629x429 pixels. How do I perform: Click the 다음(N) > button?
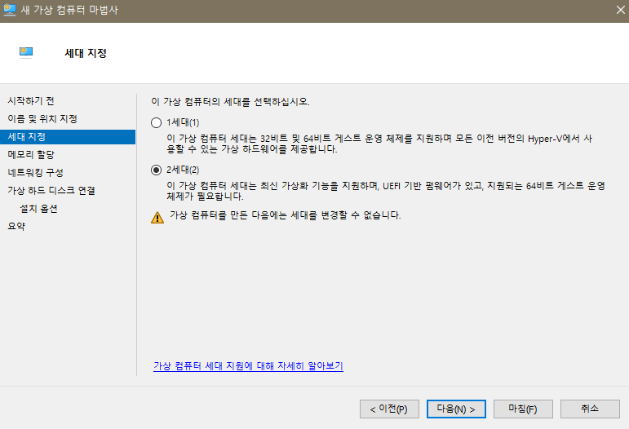(456, 409)
